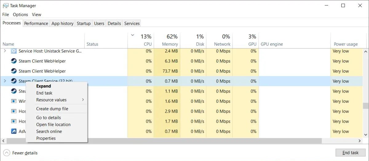Sort by the GPU engine column header

click(295, 40)
